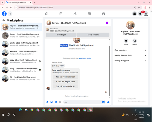
Task: Mute this chat with the bell icon
Action: (x=126, y=41)
